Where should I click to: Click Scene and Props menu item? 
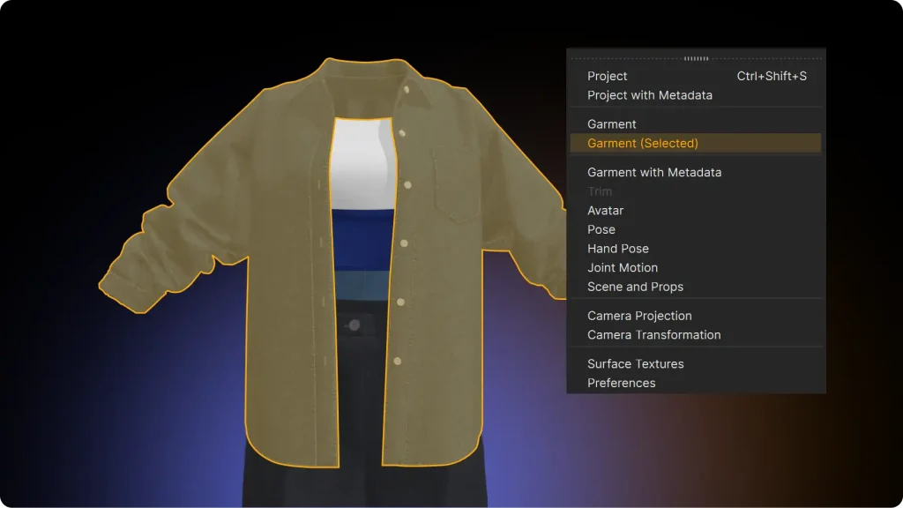(x=635, y=287)
